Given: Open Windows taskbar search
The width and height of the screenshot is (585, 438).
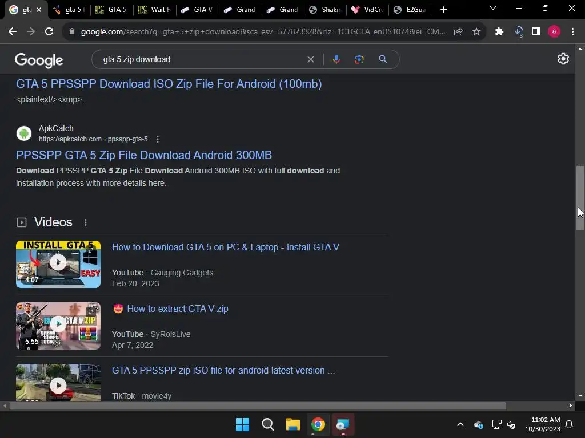Looking at the screenshot, I should (x=267, y=424).
